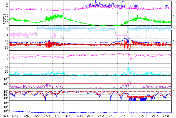176x118 pixels.
Task: Click the C flare class axis label
Action: pos(7,10)
